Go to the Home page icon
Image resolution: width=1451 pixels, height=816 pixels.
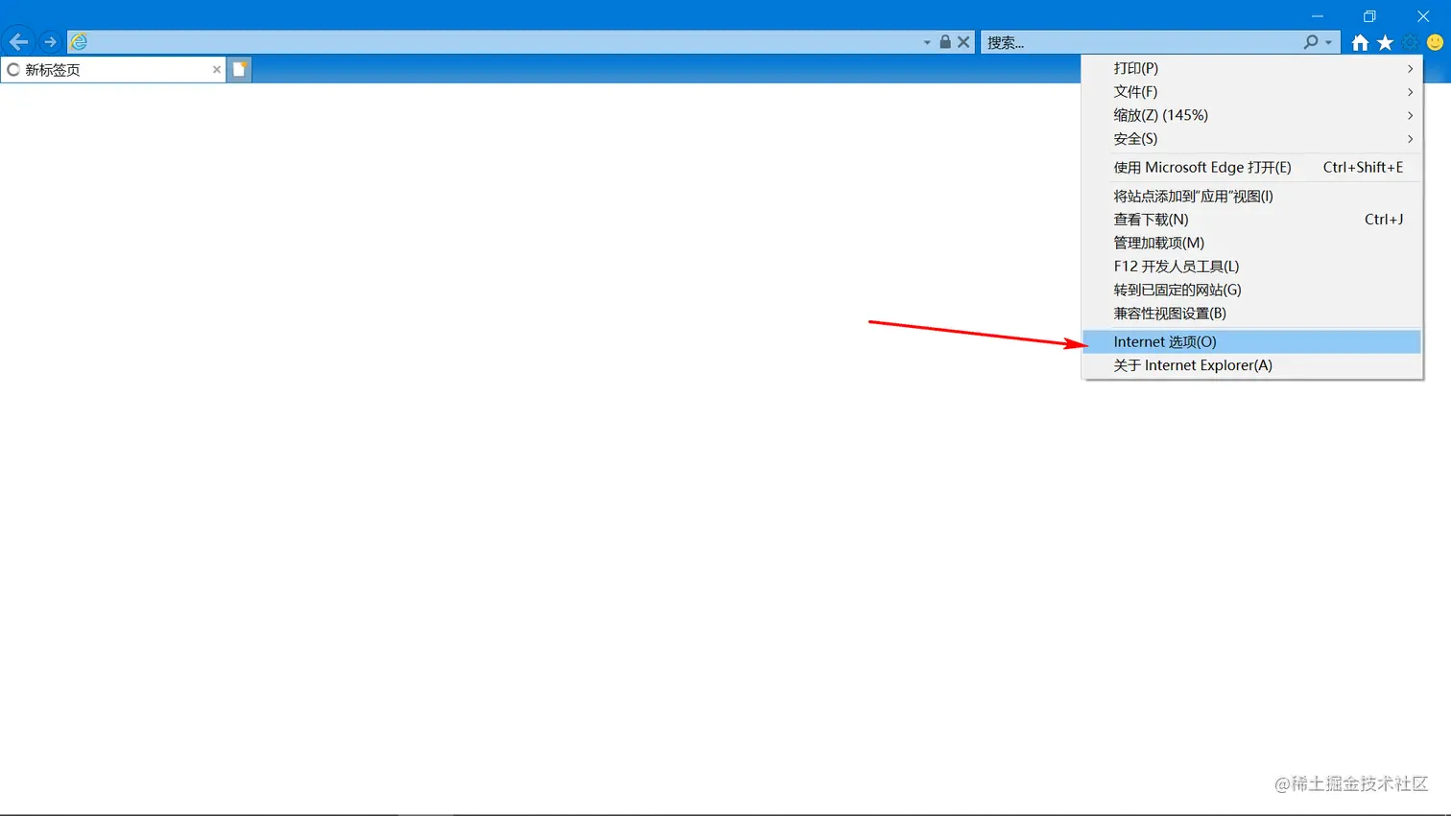click(1360, 42)
